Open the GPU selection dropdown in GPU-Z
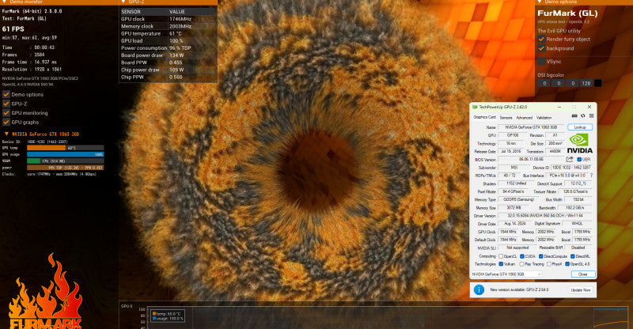633x329 pixels. tap(506, 274)
